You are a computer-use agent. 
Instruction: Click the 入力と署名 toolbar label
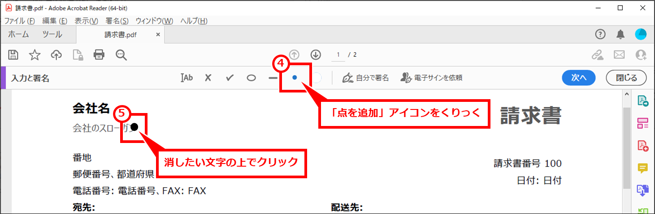30,78
